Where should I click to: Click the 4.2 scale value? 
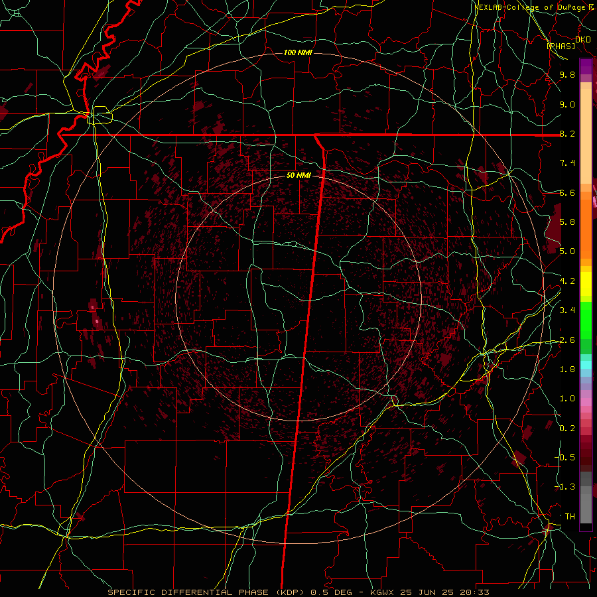click(x=567, y=281)
